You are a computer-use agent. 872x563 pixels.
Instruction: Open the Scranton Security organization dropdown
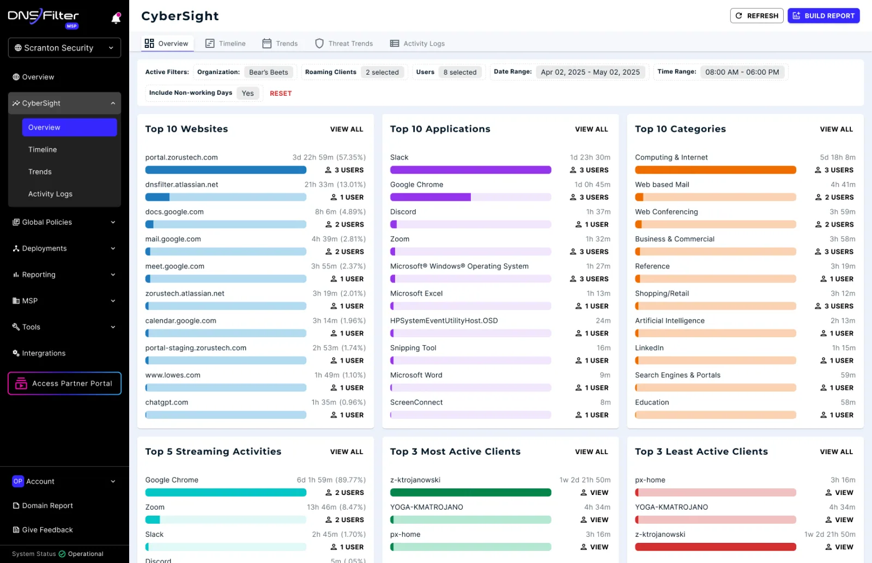pos(64,48)
